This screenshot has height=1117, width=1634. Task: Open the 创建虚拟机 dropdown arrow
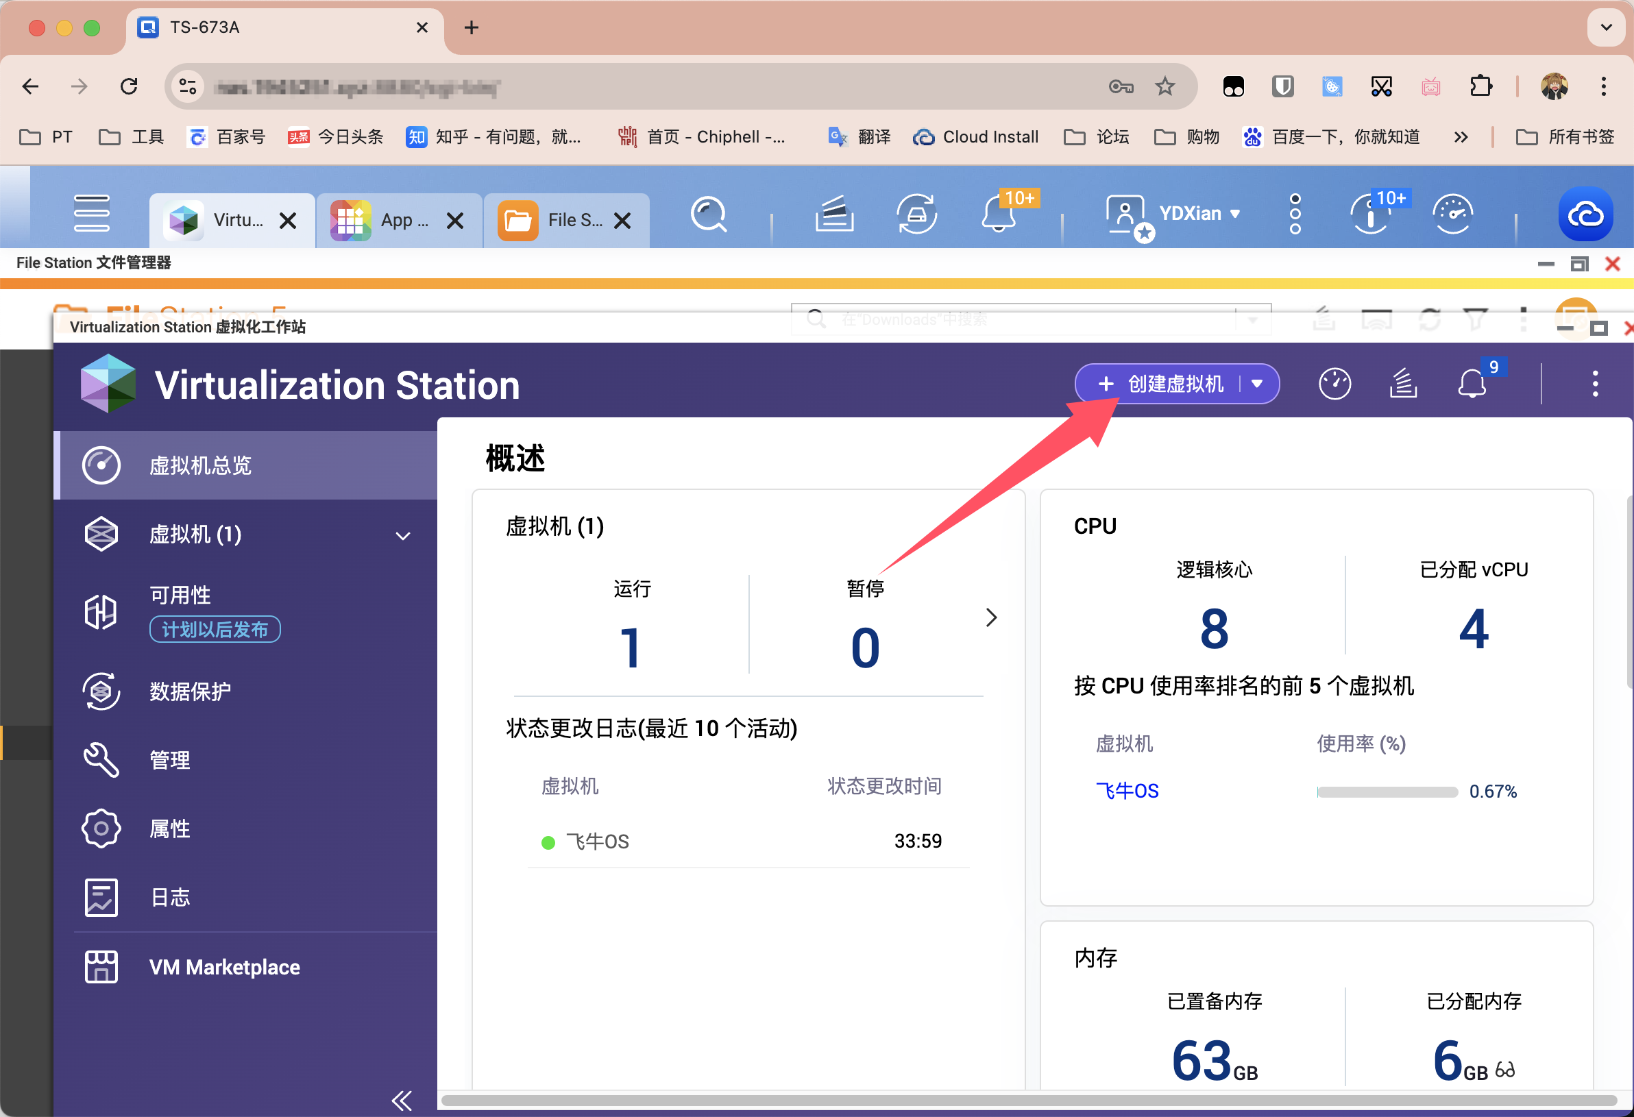tap(1257, 384)
